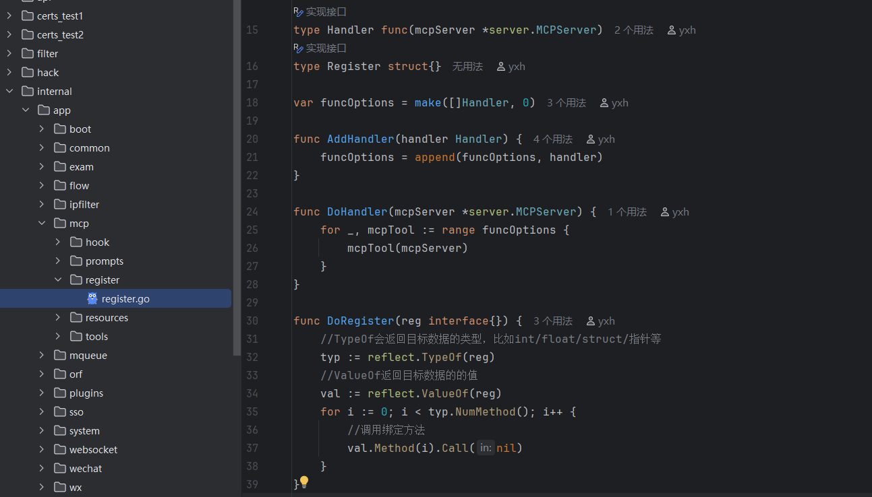This screenshot has height=497, width=872.
Task: Collapse the mcp folder chevron
Action: click(x=42, y=223)
